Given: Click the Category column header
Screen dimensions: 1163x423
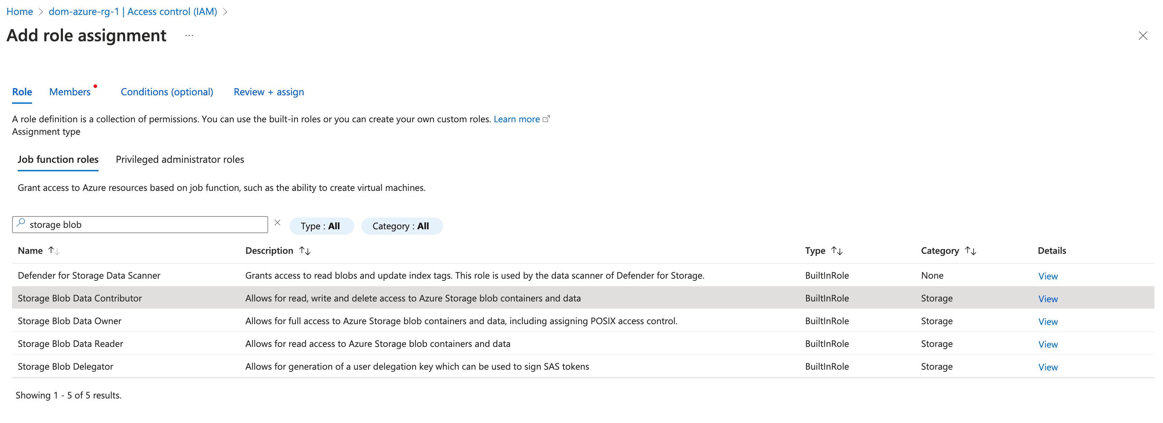Looking at the screenshot, I should 940,251.
